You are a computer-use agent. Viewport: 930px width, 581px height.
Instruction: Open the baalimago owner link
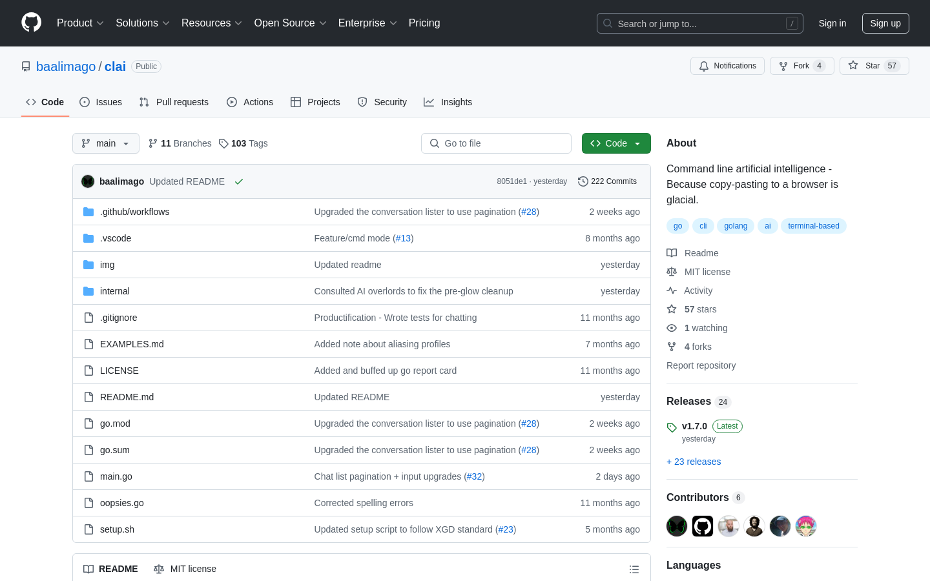pyautogui.click(x=66, y=66)
